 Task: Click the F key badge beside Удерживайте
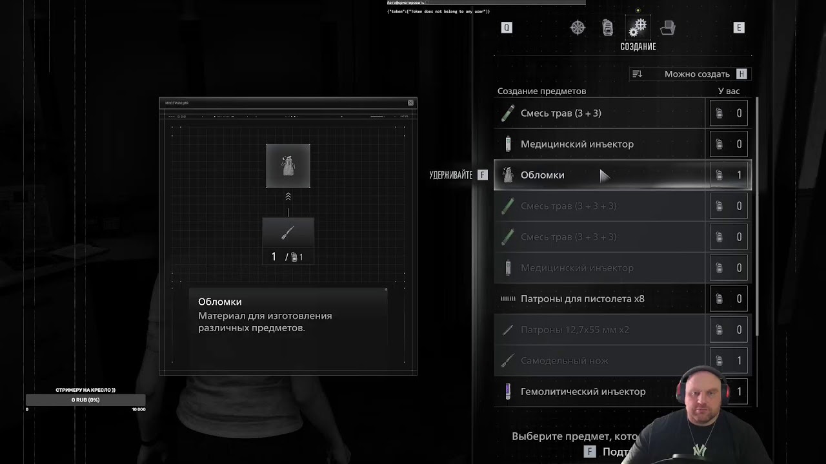tap(482, 175)
